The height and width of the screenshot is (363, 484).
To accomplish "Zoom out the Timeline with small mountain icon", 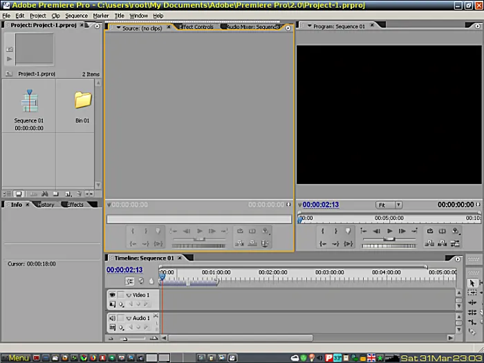I will click(111, 339).
